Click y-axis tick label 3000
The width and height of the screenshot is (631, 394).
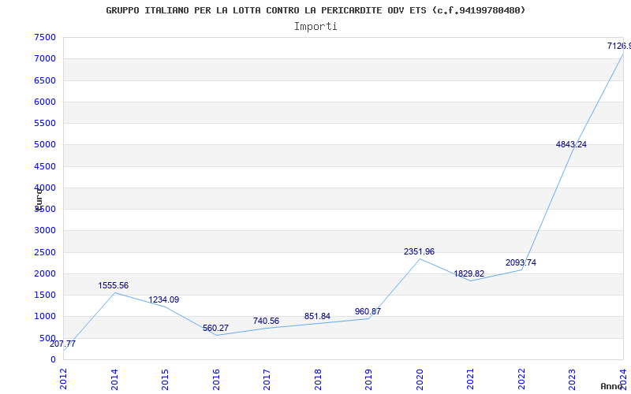[45, 231]
